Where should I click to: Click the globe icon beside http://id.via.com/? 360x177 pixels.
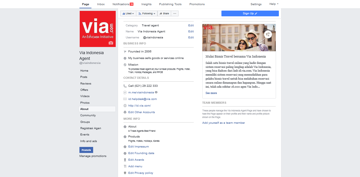[x=125, y=106]
